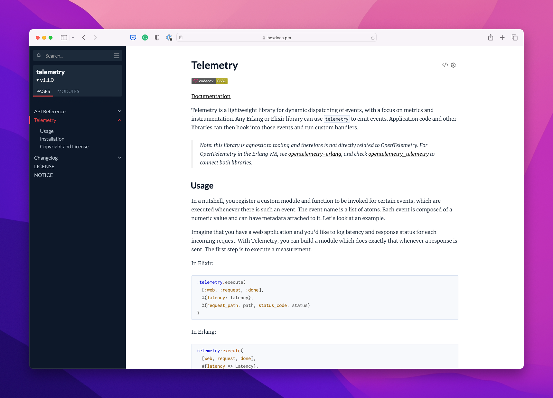Follow the opentelemetry-erlang link
The height and width of the screenshot is (398, 553).
coord(315,154)
